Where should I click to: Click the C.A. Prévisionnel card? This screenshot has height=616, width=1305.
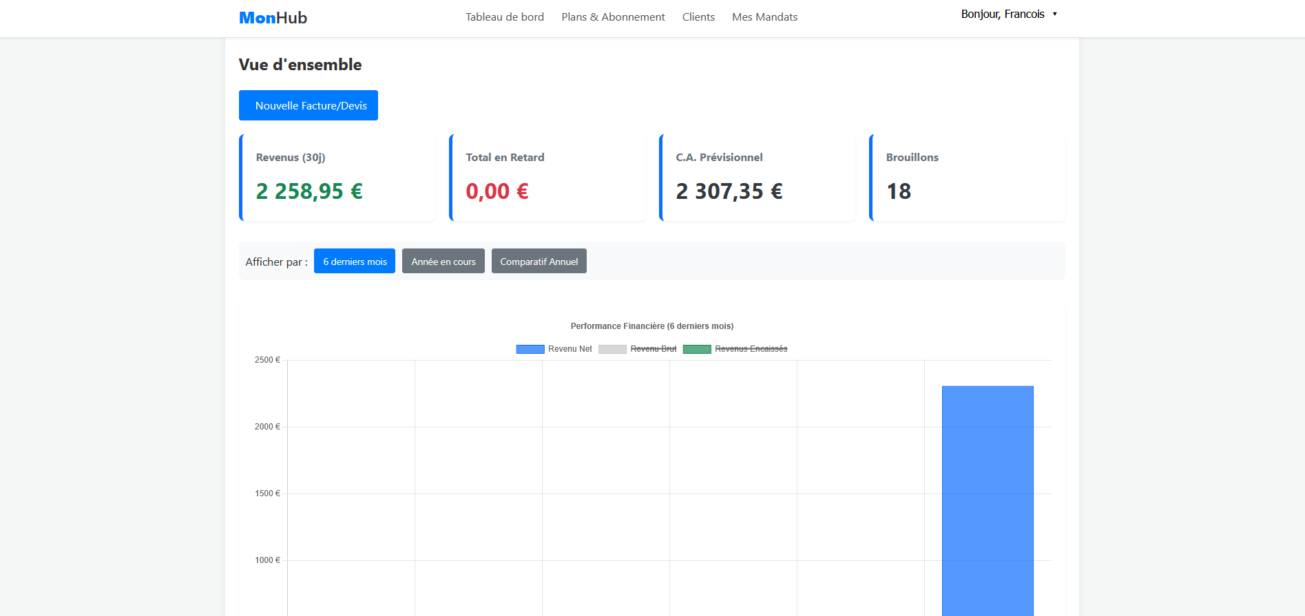758,178
